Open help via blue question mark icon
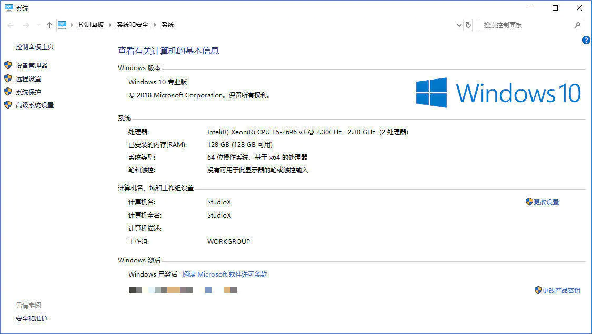This screenshot has height=334, width=592. pyautogui.click(x=586, y=40)
